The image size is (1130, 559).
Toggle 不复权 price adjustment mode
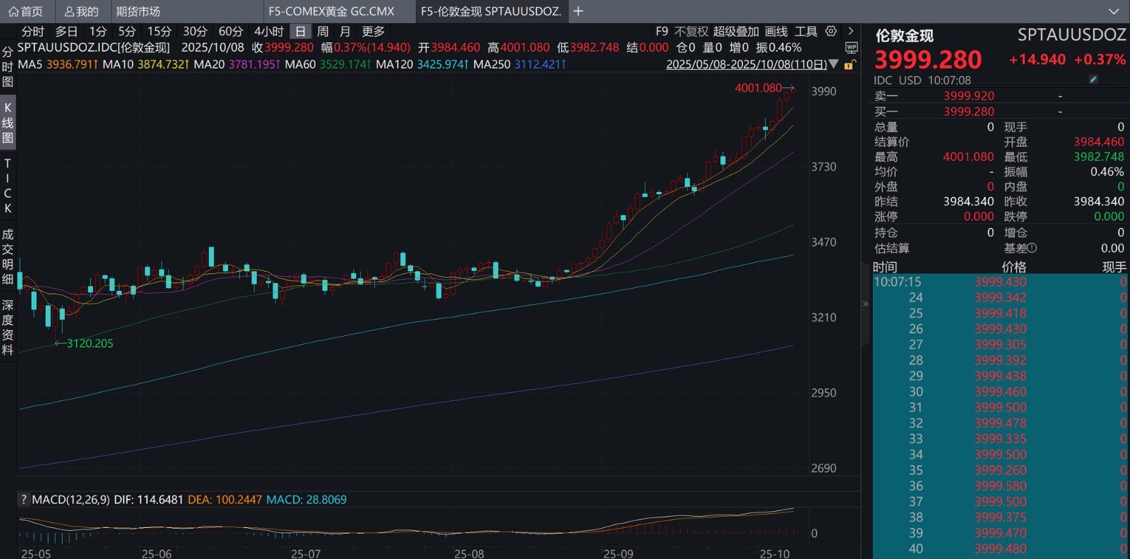(691, 31)
